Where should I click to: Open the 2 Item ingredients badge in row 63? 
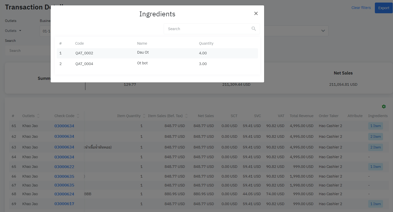(376, 147)
